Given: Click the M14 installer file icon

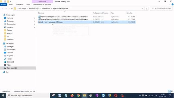Looking at the screenshot, I should click(39, 17).
